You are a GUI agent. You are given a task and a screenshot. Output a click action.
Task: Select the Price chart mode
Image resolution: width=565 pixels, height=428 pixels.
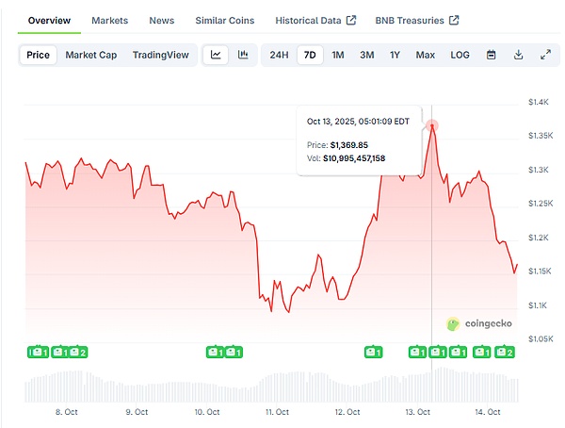pyautogui.click(x=38, y=55)
